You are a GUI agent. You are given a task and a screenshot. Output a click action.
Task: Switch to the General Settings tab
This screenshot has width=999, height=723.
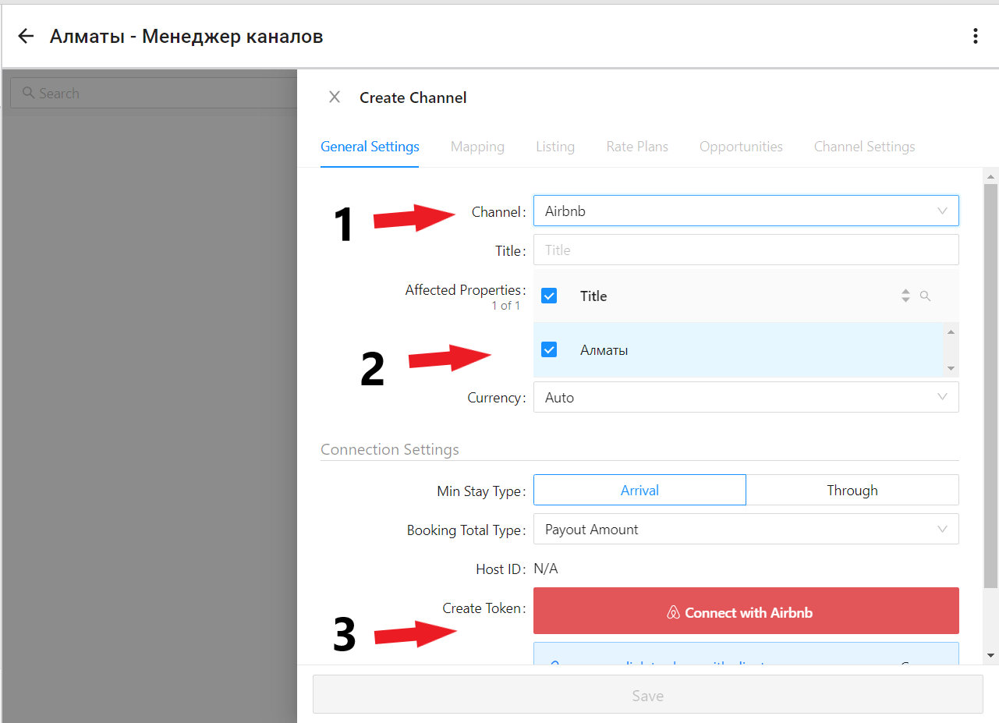[370, 147]
